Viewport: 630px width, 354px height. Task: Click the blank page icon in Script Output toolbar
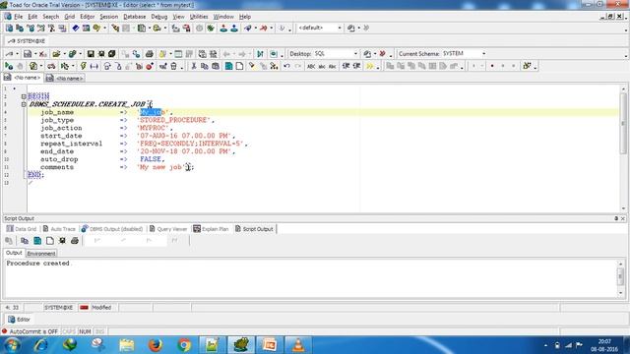coord(50,241)
